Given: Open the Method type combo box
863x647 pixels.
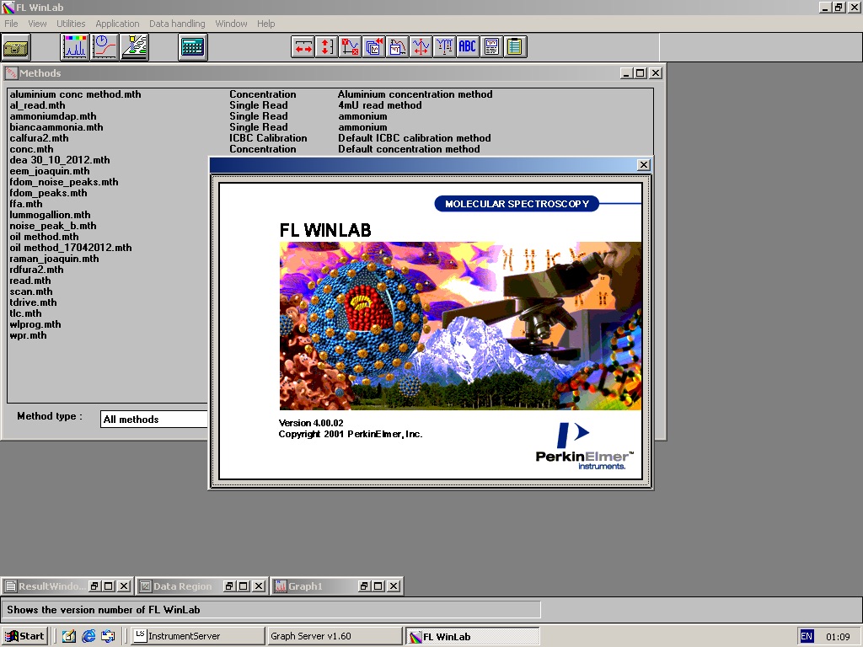Looking at the screenshot, I should [x=154, y=420].
